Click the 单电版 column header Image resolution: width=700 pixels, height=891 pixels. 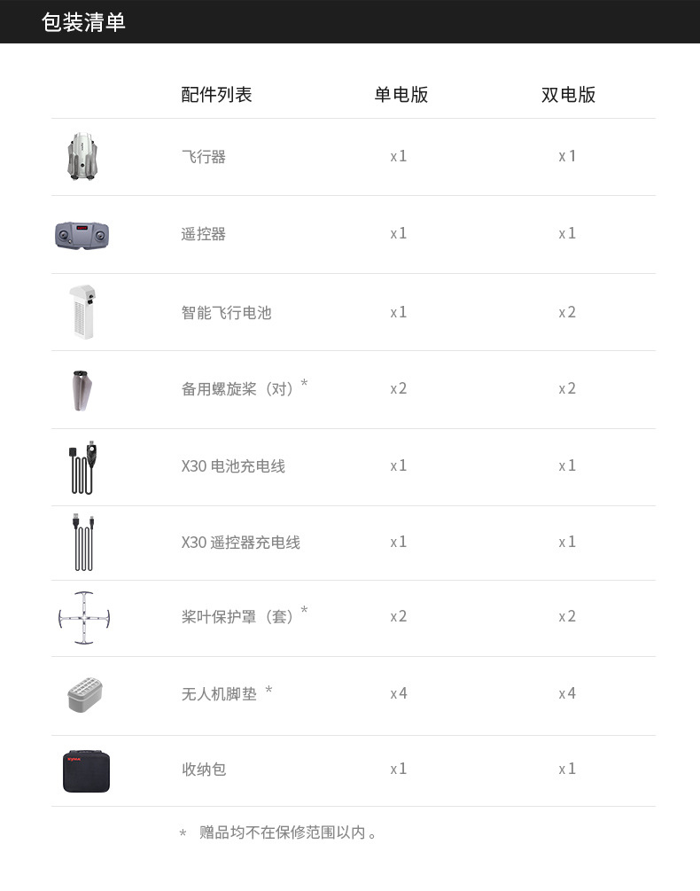coord(401,95)
